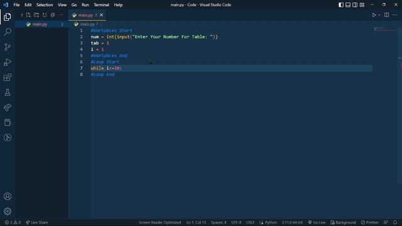
Task: Select interpreter 3.11.0 64-bit
Action: (292, 222)
